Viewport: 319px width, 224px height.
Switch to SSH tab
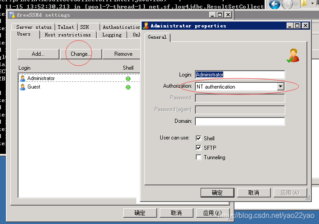coord(89,27)
